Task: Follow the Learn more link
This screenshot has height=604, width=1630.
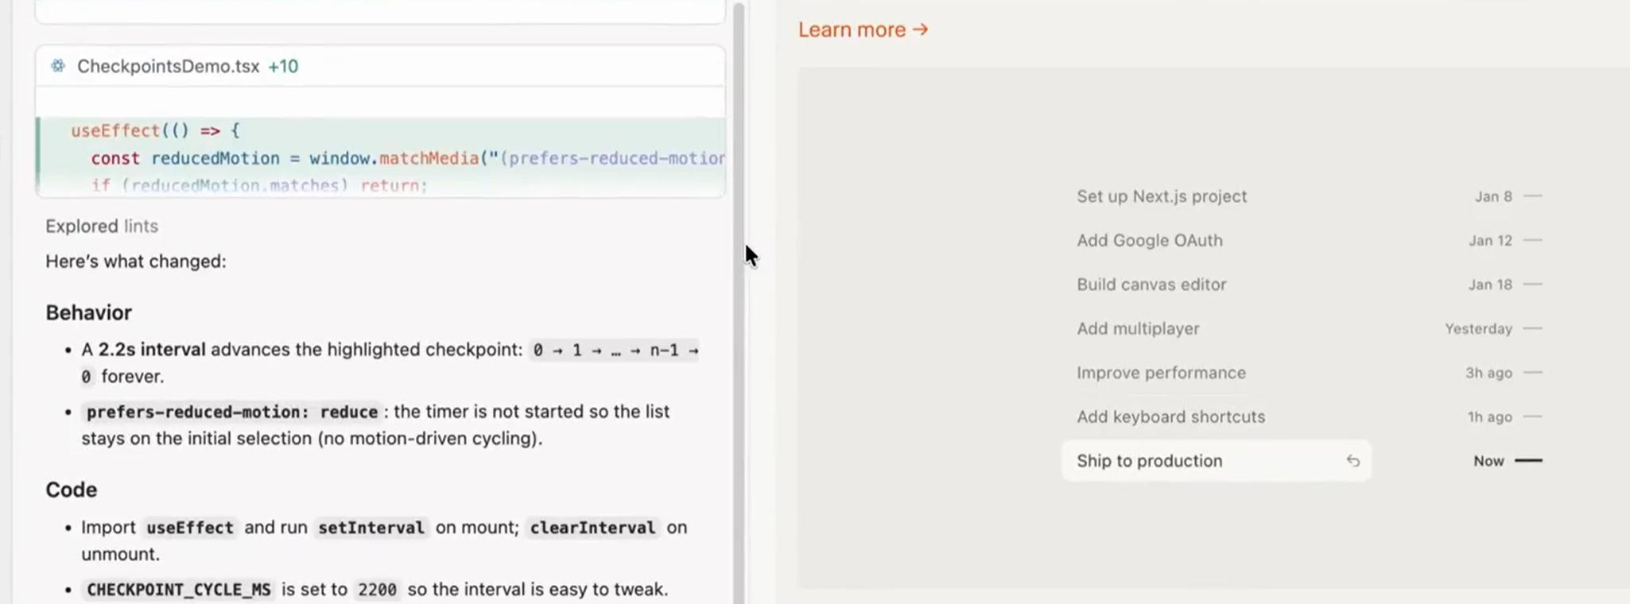Action: (x=863, y=29)
